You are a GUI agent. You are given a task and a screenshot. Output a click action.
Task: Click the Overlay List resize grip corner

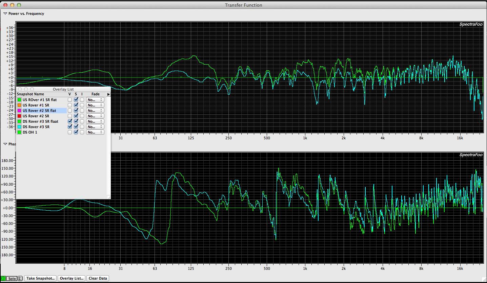pos(108,197)
